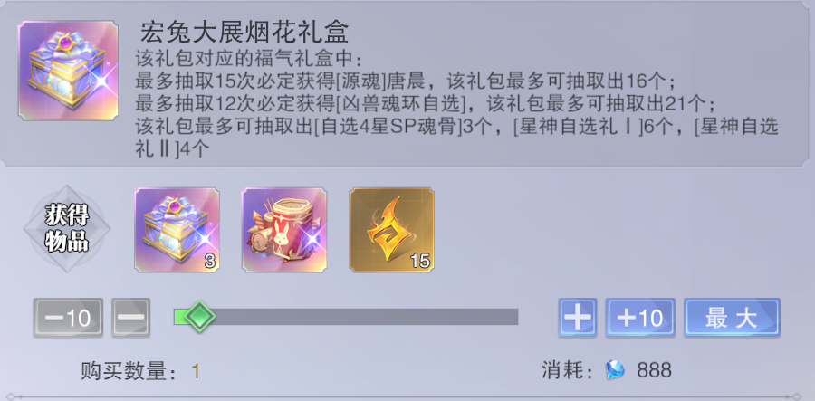
Task: Click the 购买数量 value showing 1
Action: click(196, 371)
